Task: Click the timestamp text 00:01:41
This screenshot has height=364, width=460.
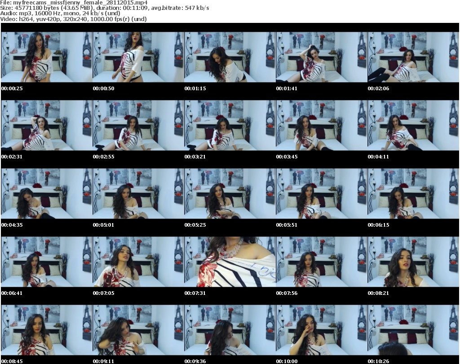Action: click(287, 88)
